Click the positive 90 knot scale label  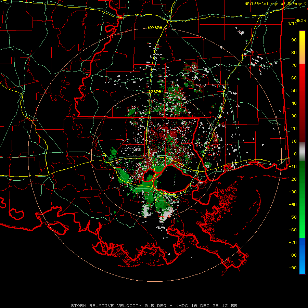(x=294, y=40)
